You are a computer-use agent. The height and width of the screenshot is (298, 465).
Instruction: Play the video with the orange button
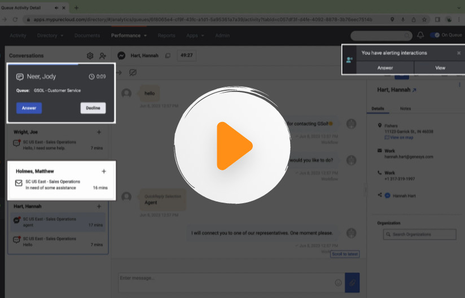tap(232, 146)
